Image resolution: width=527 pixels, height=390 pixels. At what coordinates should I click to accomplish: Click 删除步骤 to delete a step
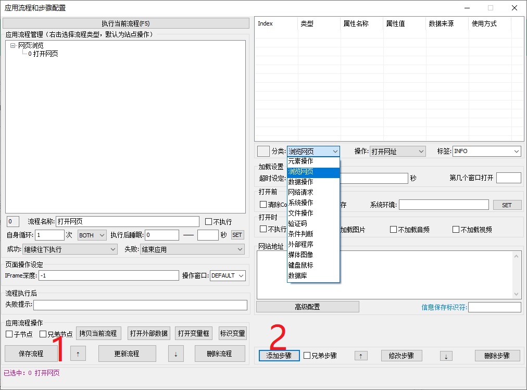pos(497,356)
